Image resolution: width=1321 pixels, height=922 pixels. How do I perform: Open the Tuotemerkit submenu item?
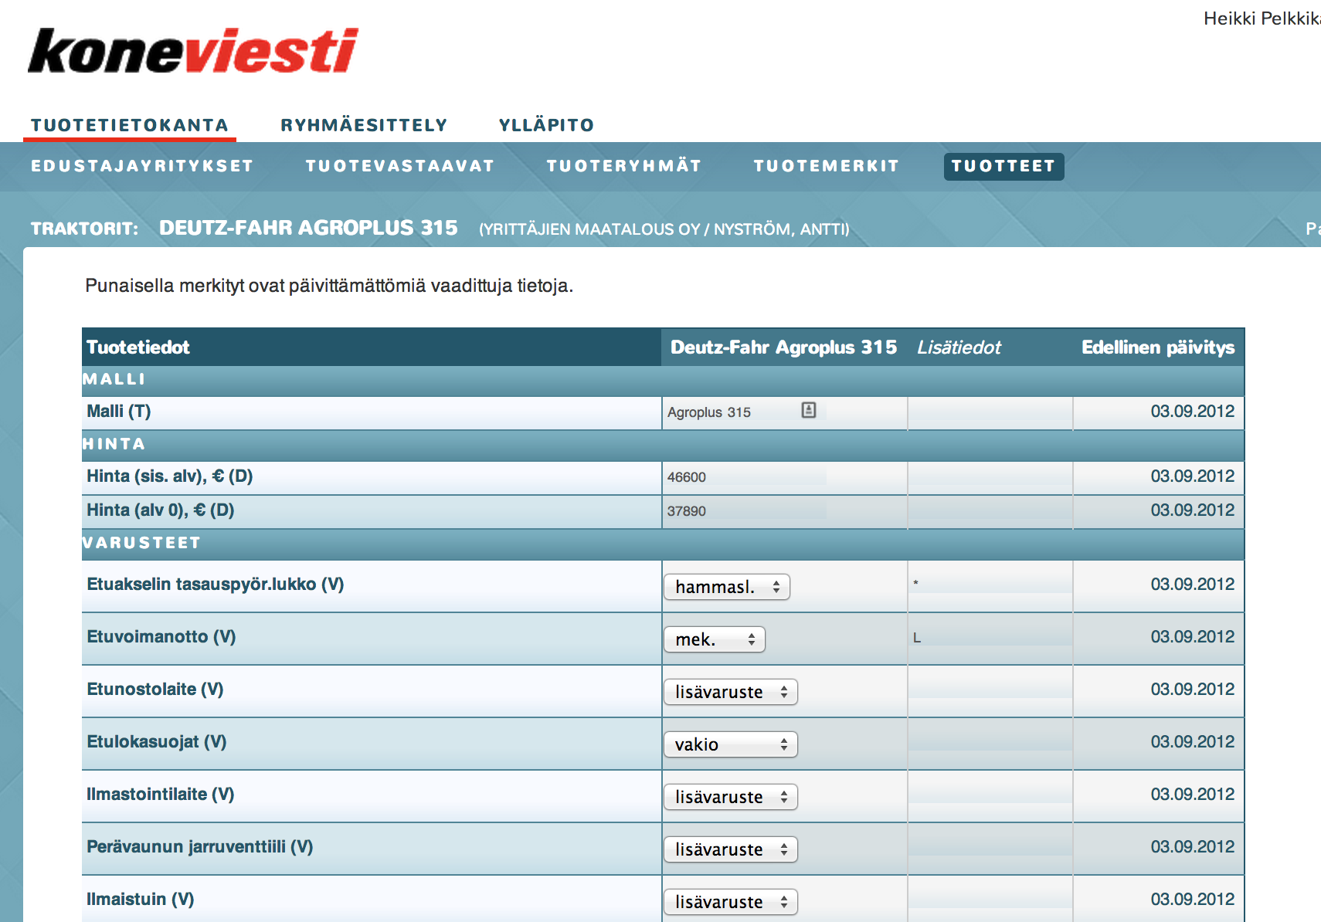[x=827, y=166]
